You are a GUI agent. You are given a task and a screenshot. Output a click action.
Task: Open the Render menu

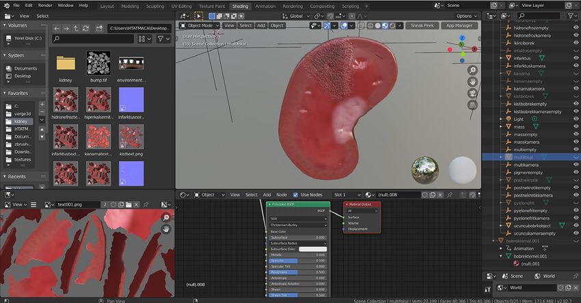[x=45, y=5]
